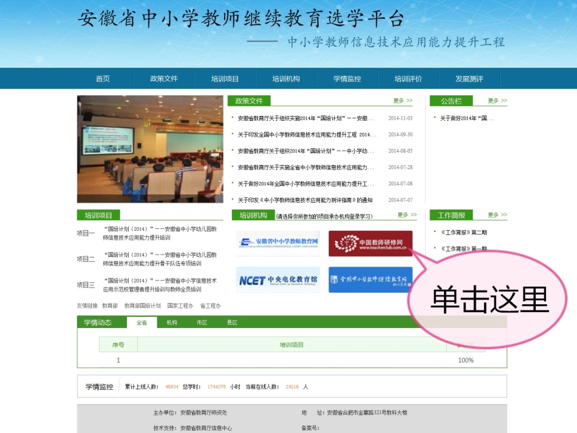Open 关于印发《中小学教师信息技术应用能力测评指南》的通知
The image size is (577, 433).
[x=305, y=200]
